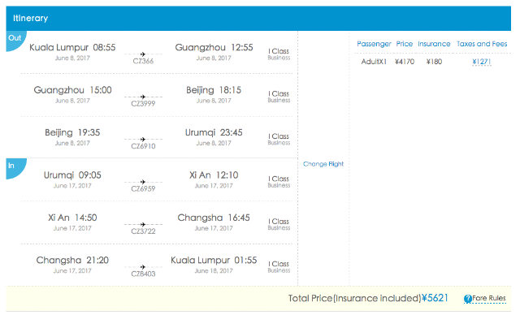
Task: Click June 17, 2017 under Urumqi 09:05
Action: tap(72, 186)
